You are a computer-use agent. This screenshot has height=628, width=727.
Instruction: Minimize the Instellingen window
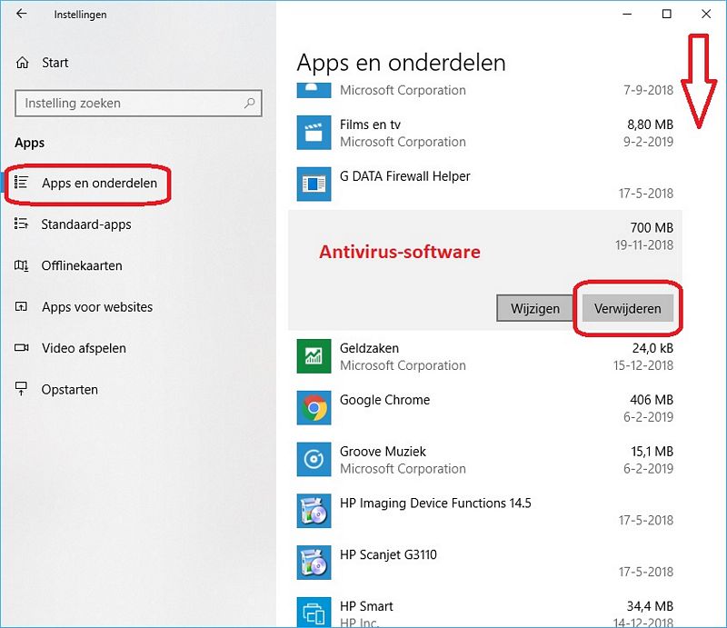627,14
